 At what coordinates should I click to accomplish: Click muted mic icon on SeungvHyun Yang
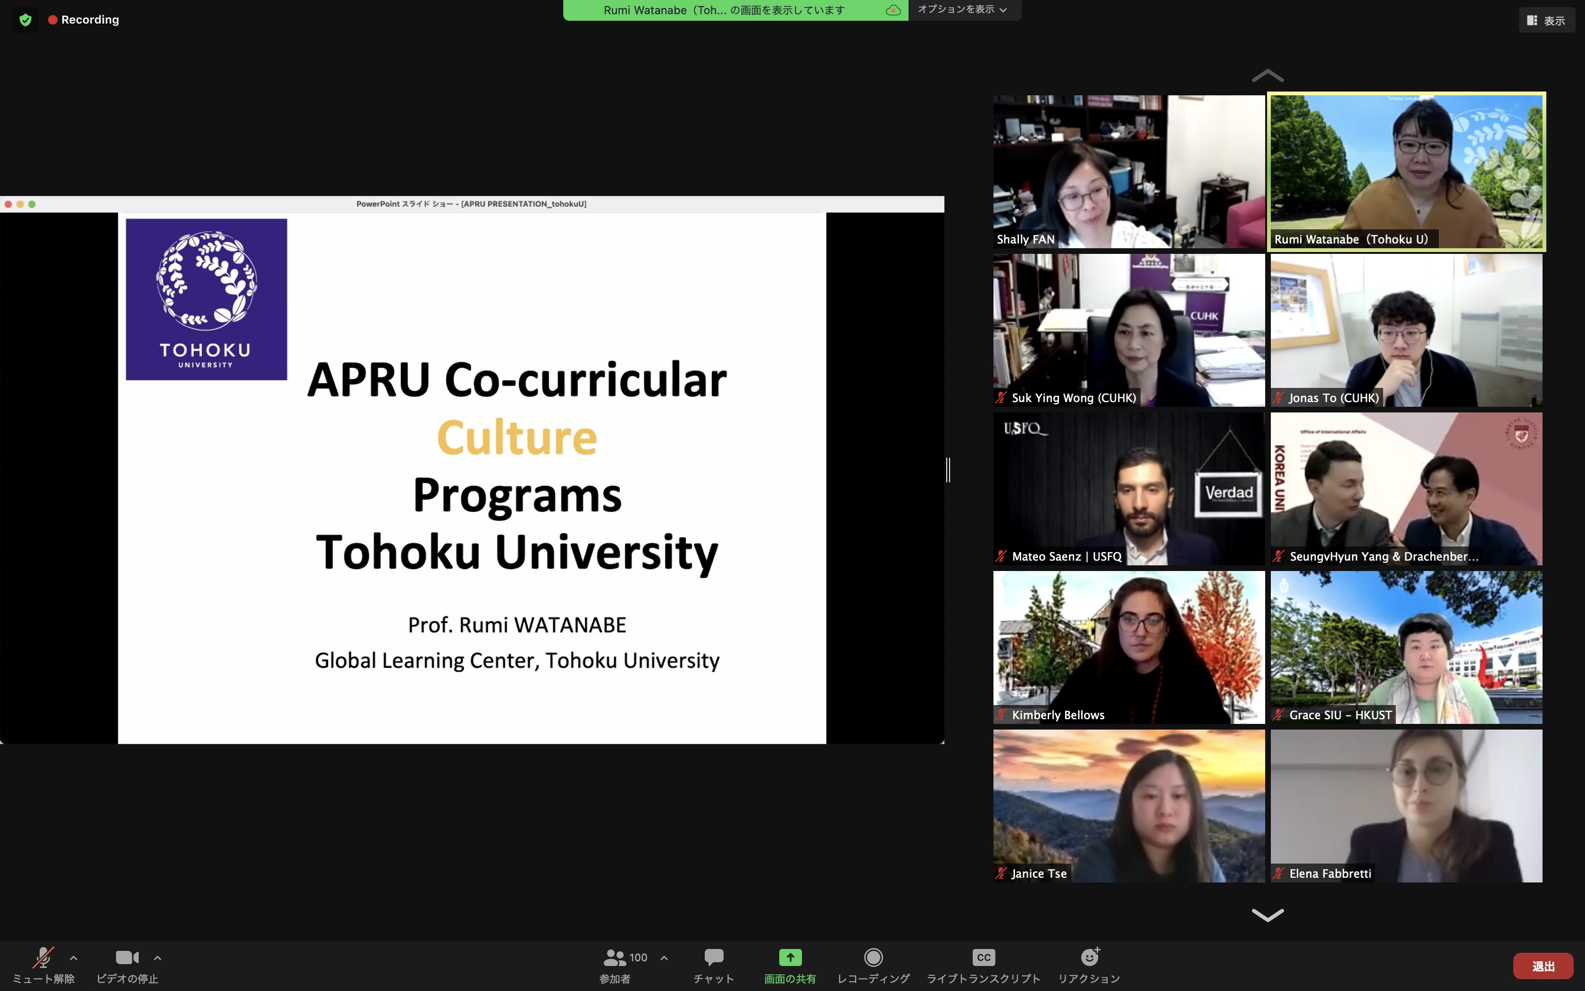click(x=1278, y=556)
